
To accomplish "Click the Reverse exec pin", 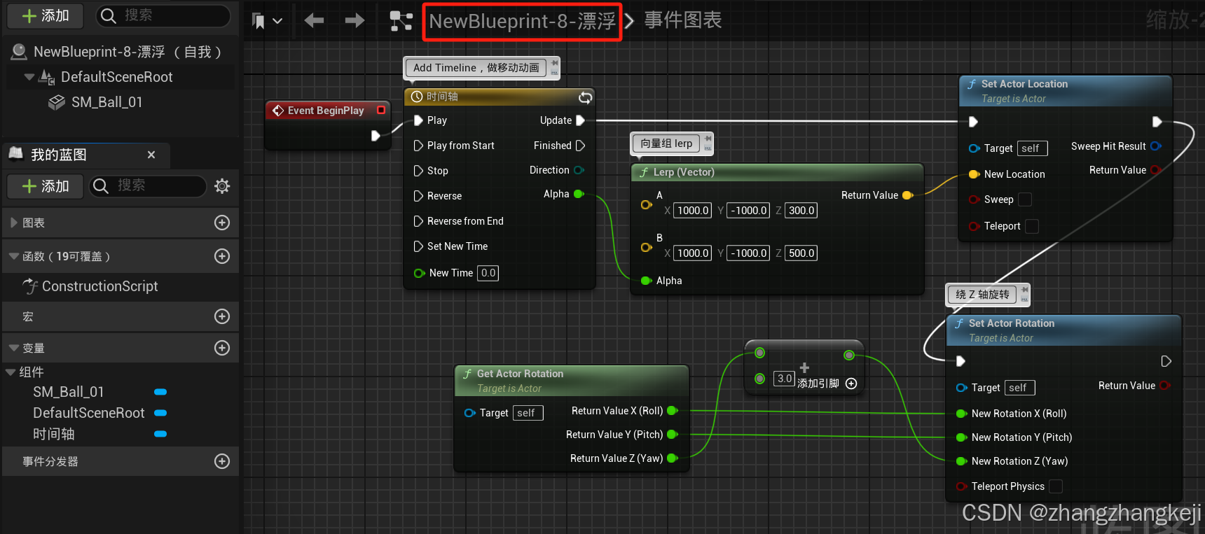I will (x=418, y=196).
